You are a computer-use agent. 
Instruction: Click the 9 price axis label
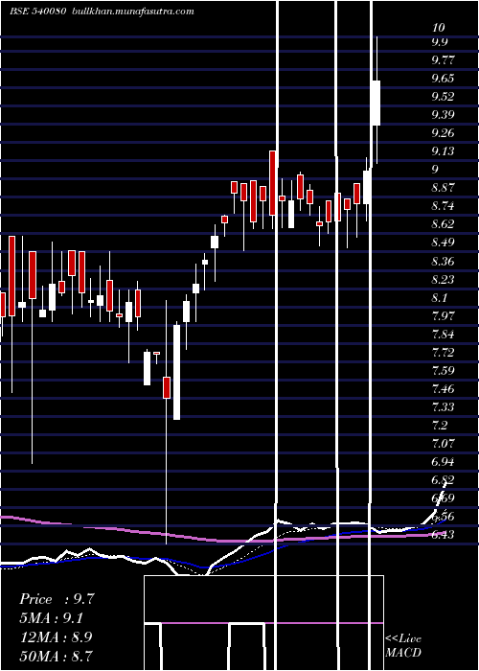[x=435, y=170]
